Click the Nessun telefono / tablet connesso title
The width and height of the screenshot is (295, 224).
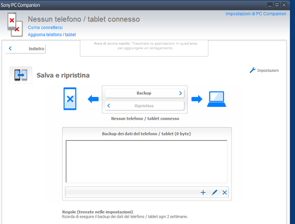tap(84, 19)
